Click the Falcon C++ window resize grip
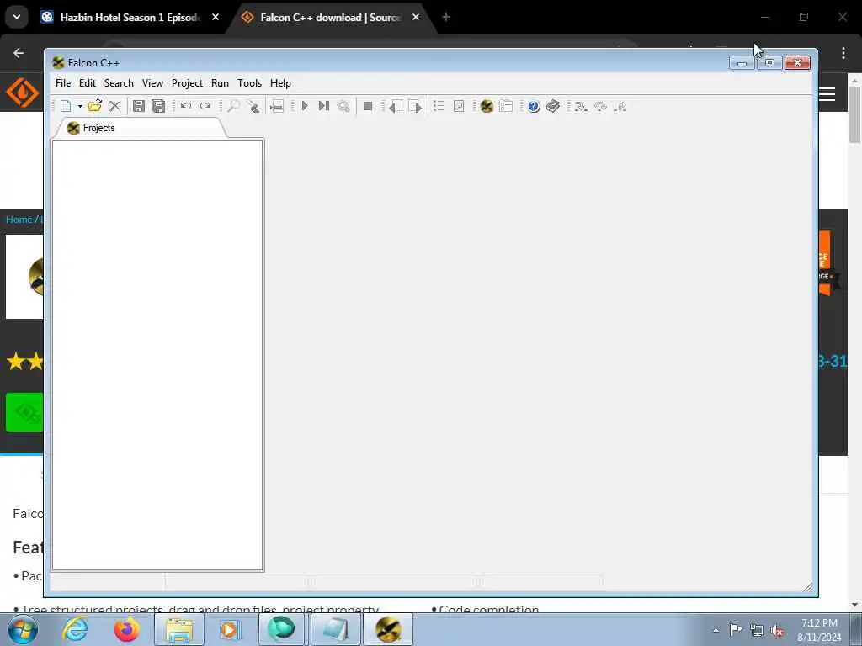862x646 pixels. [807, 587]
